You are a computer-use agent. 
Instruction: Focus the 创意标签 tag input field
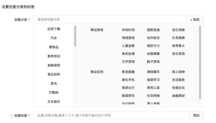click(x=111, y=116)
